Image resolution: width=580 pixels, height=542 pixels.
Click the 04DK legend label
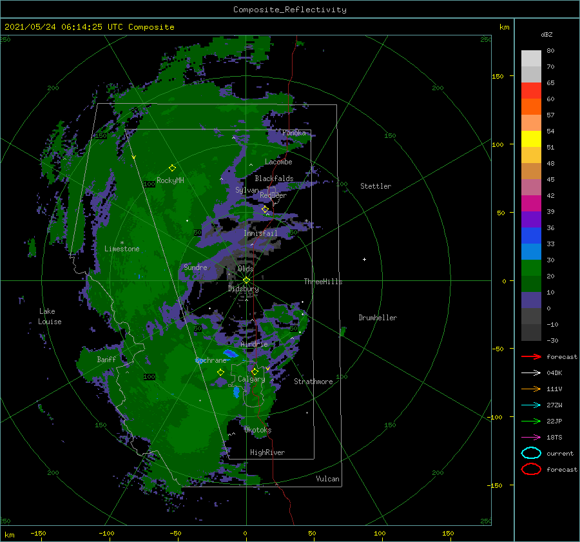tap(554, 373)
